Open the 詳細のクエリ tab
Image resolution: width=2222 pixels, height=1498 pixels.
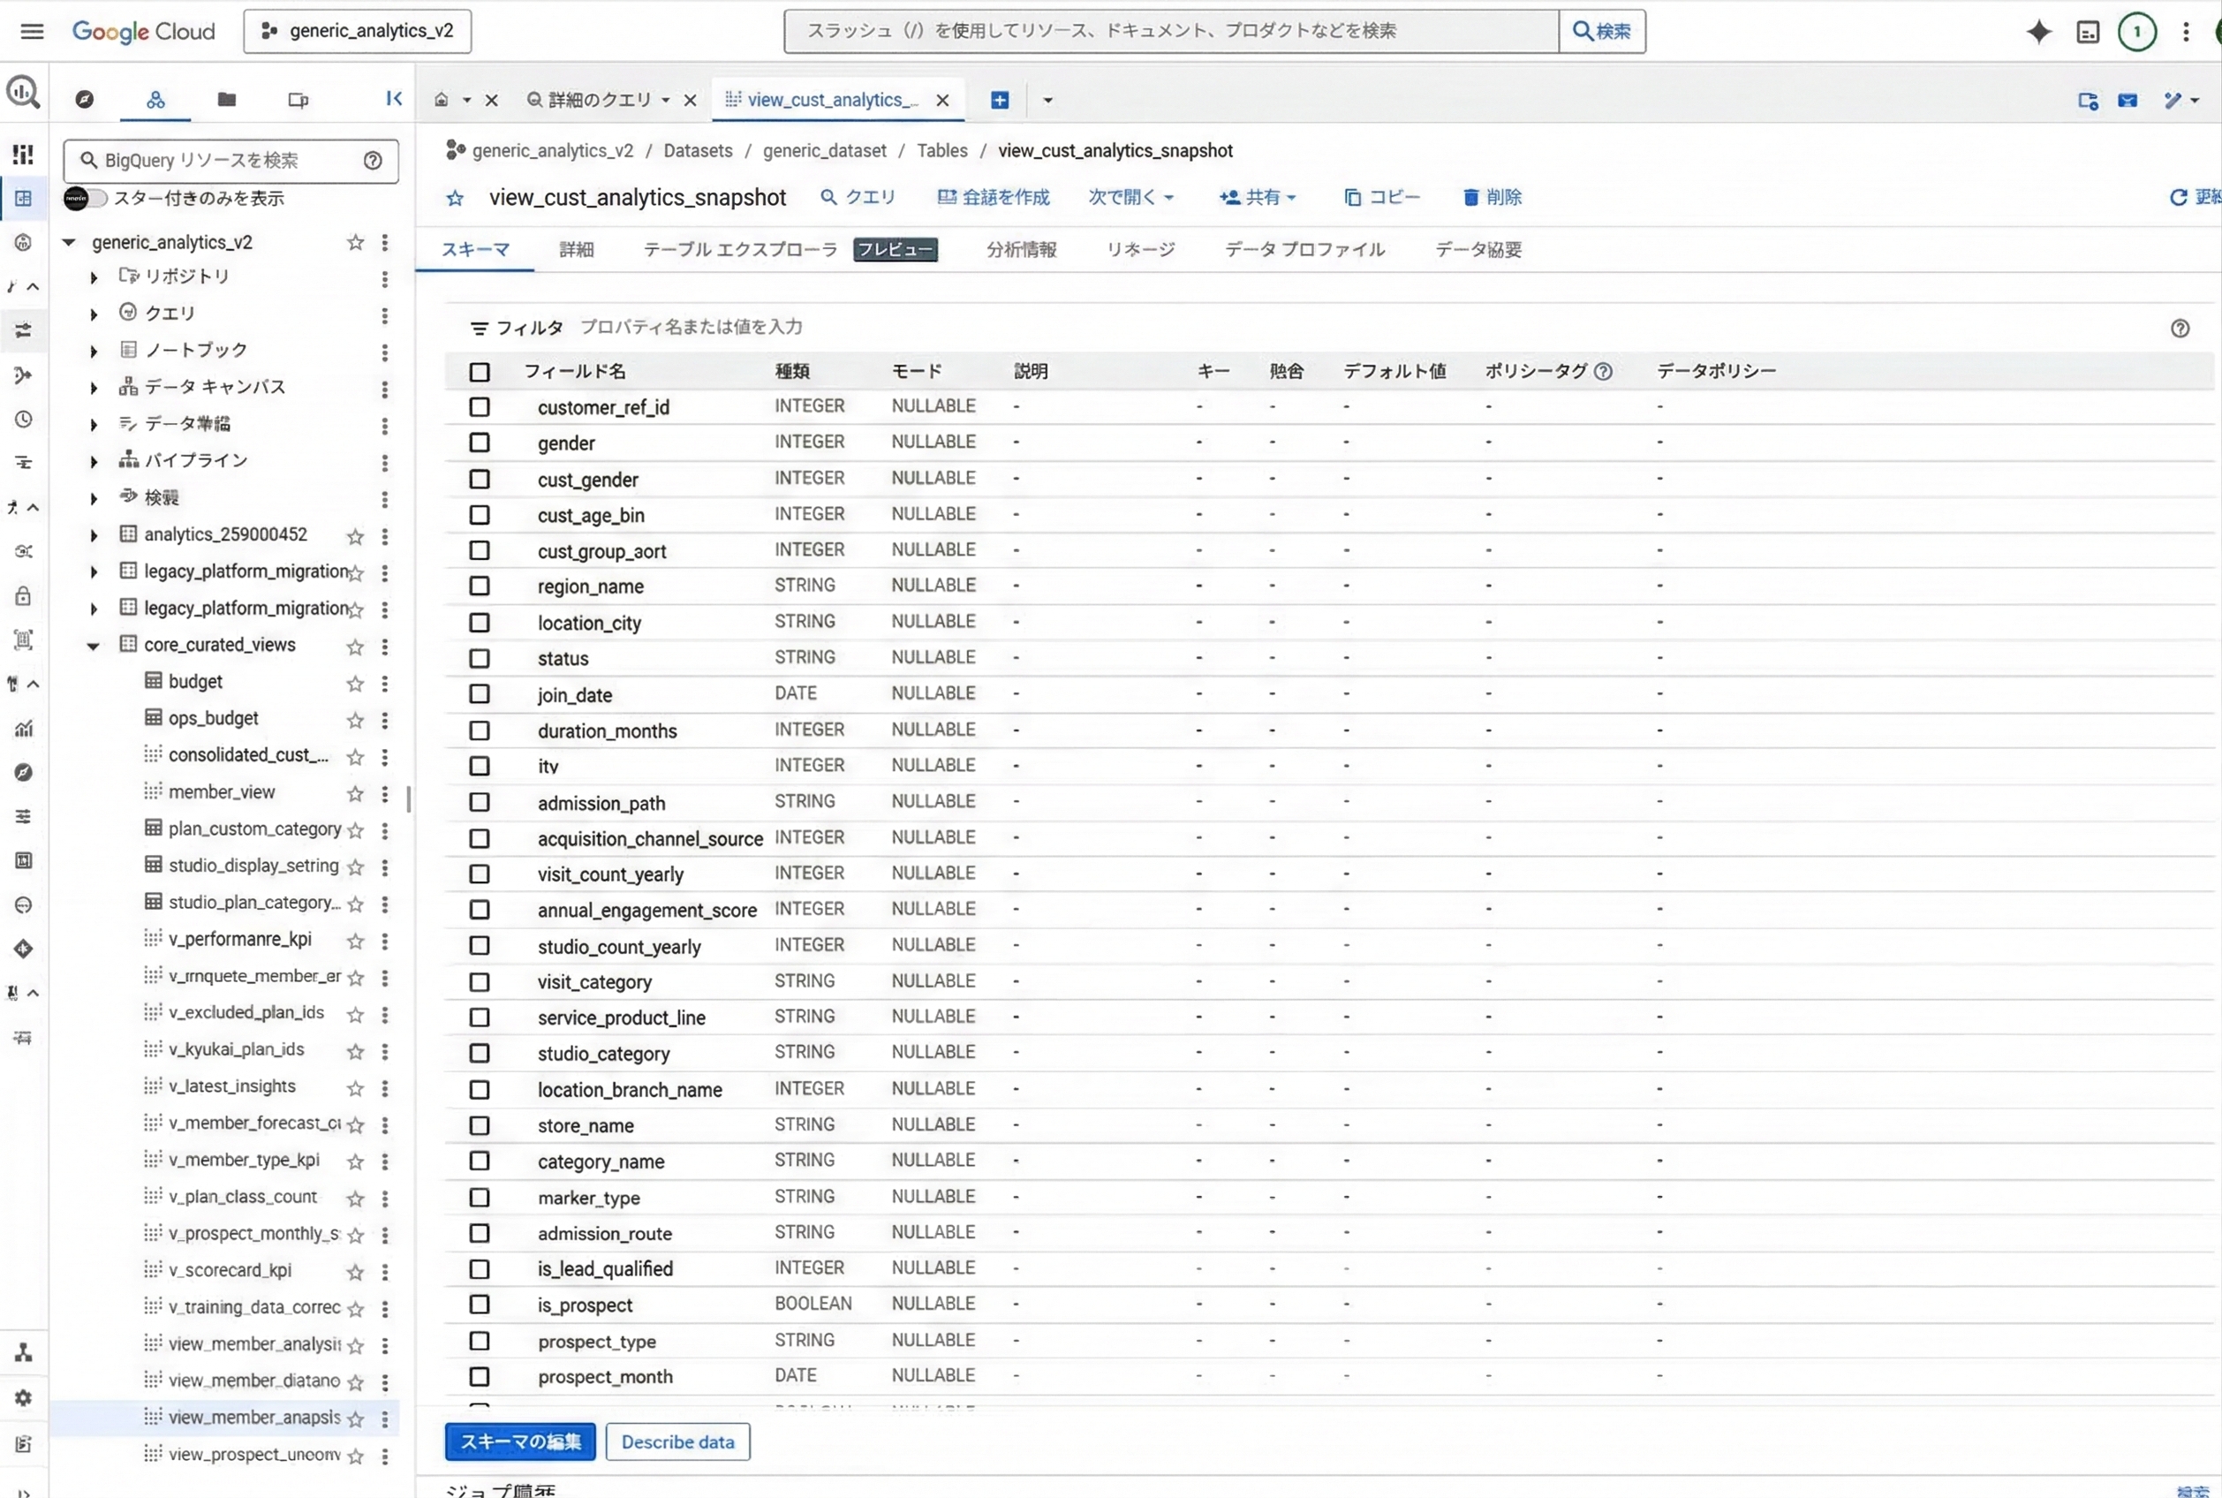point(599,101)
